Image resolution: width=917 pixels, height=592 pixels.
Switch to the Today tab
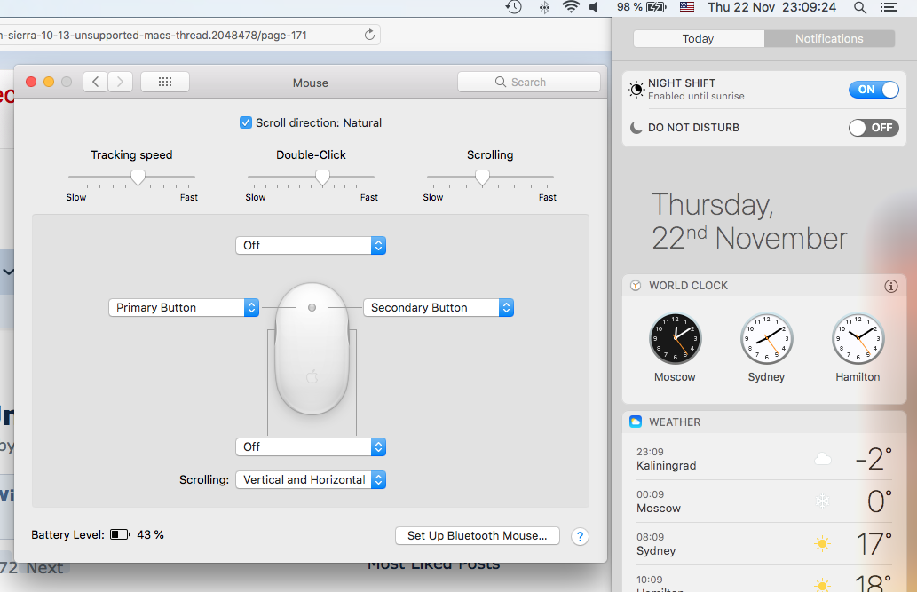pos(699,39)
